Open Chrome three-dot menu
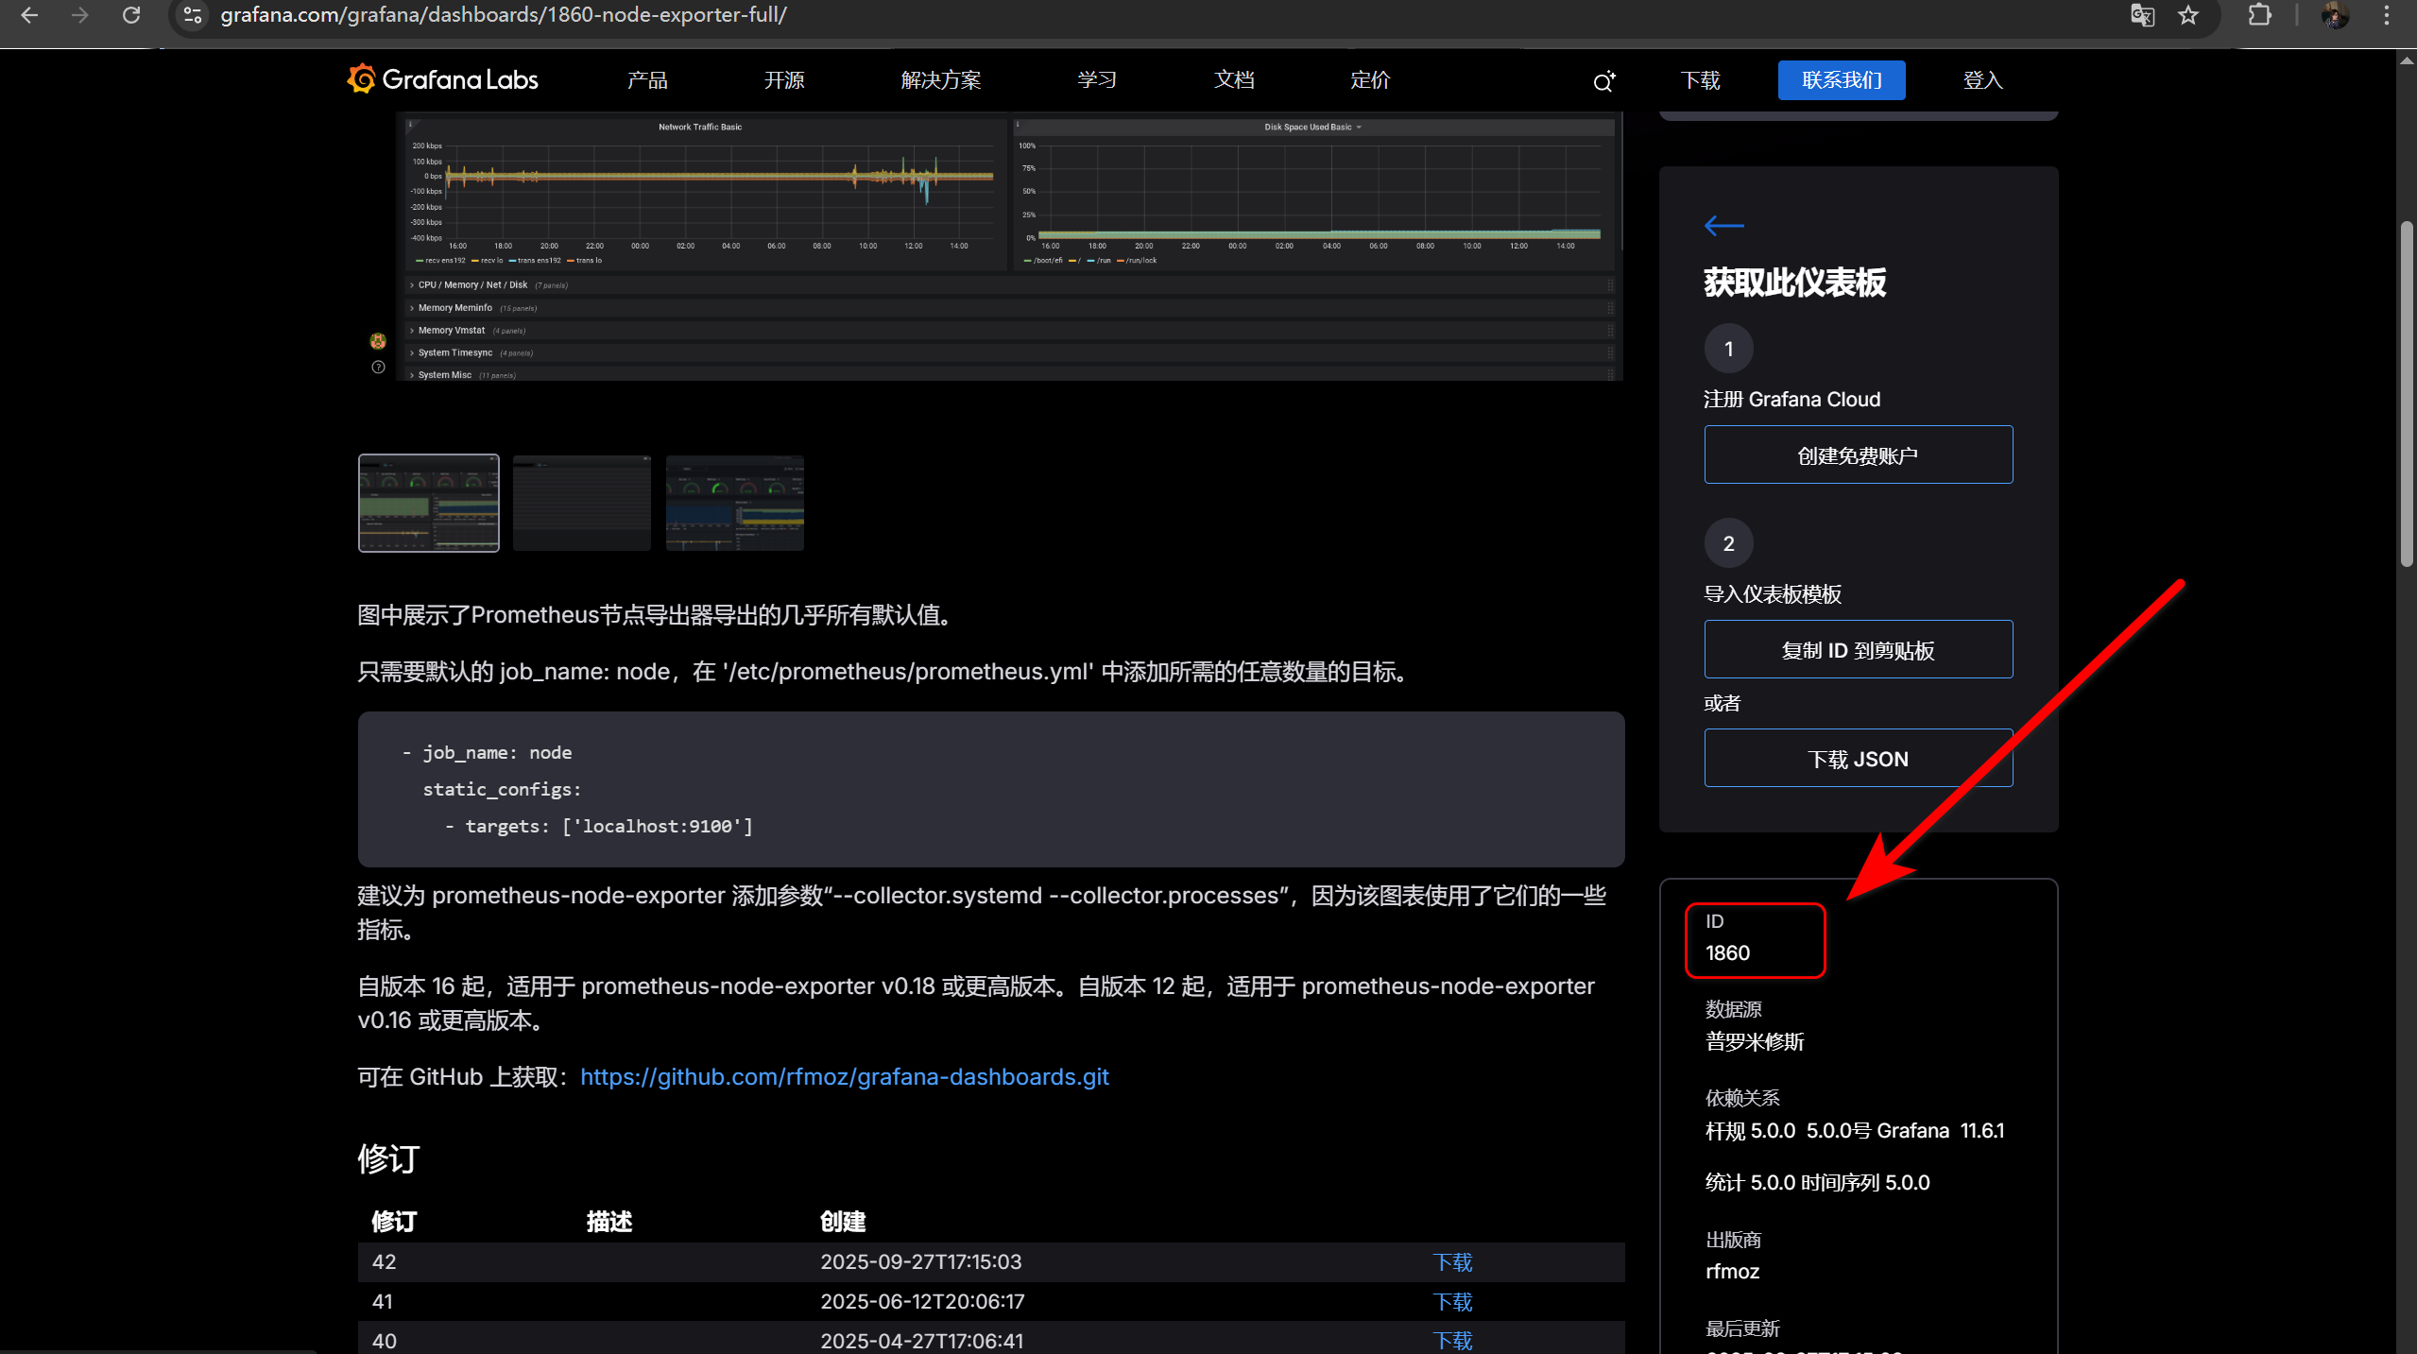 tap(2387, 15)
